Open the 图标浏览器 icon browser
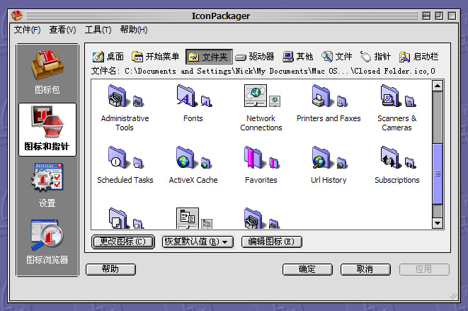This screenshot has width=468, height=311. tap(47, 242)
